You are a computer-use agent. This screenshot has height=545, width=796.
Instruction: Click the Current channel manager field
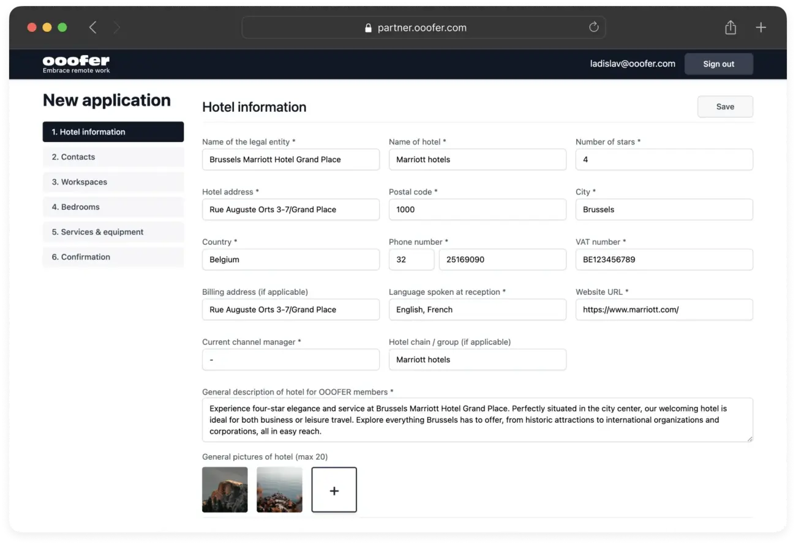(291, 360)
